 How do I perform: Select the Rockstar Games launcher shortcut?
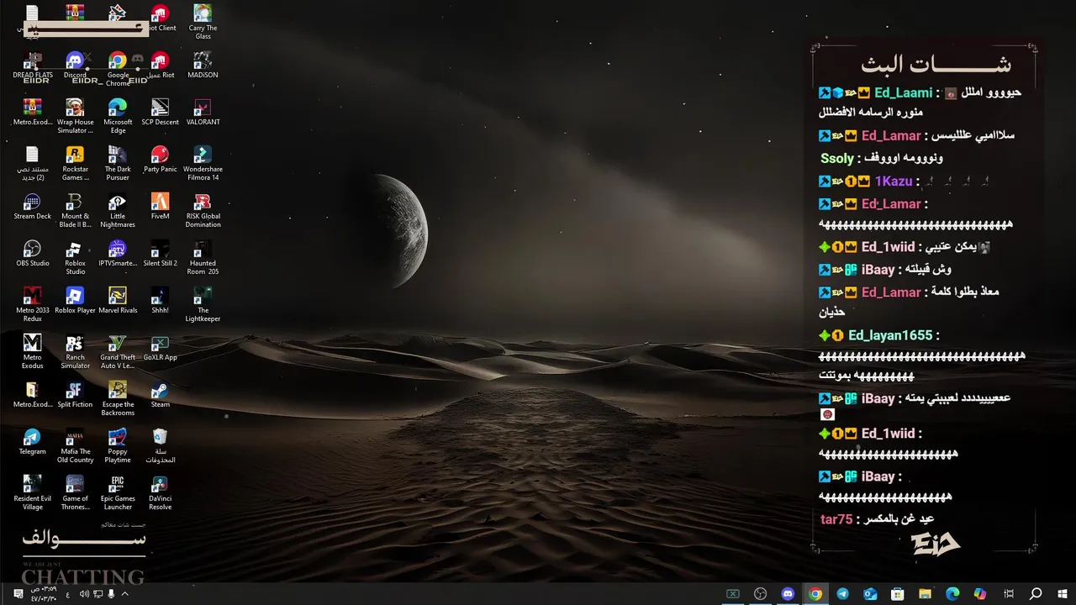tap(75, 164)
